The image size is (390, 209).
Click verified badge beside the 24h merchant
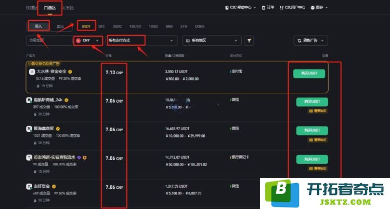pyautogui.click(x=67, y=100)
